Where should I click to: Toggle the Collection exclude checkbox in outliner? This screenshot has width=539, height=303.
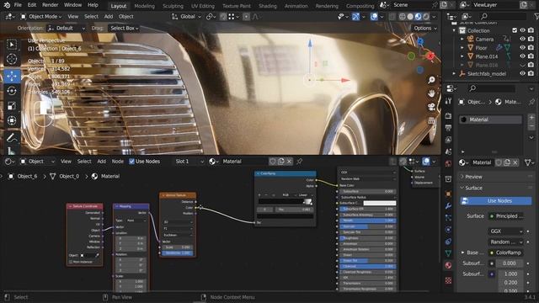click(x=515, y=30)
